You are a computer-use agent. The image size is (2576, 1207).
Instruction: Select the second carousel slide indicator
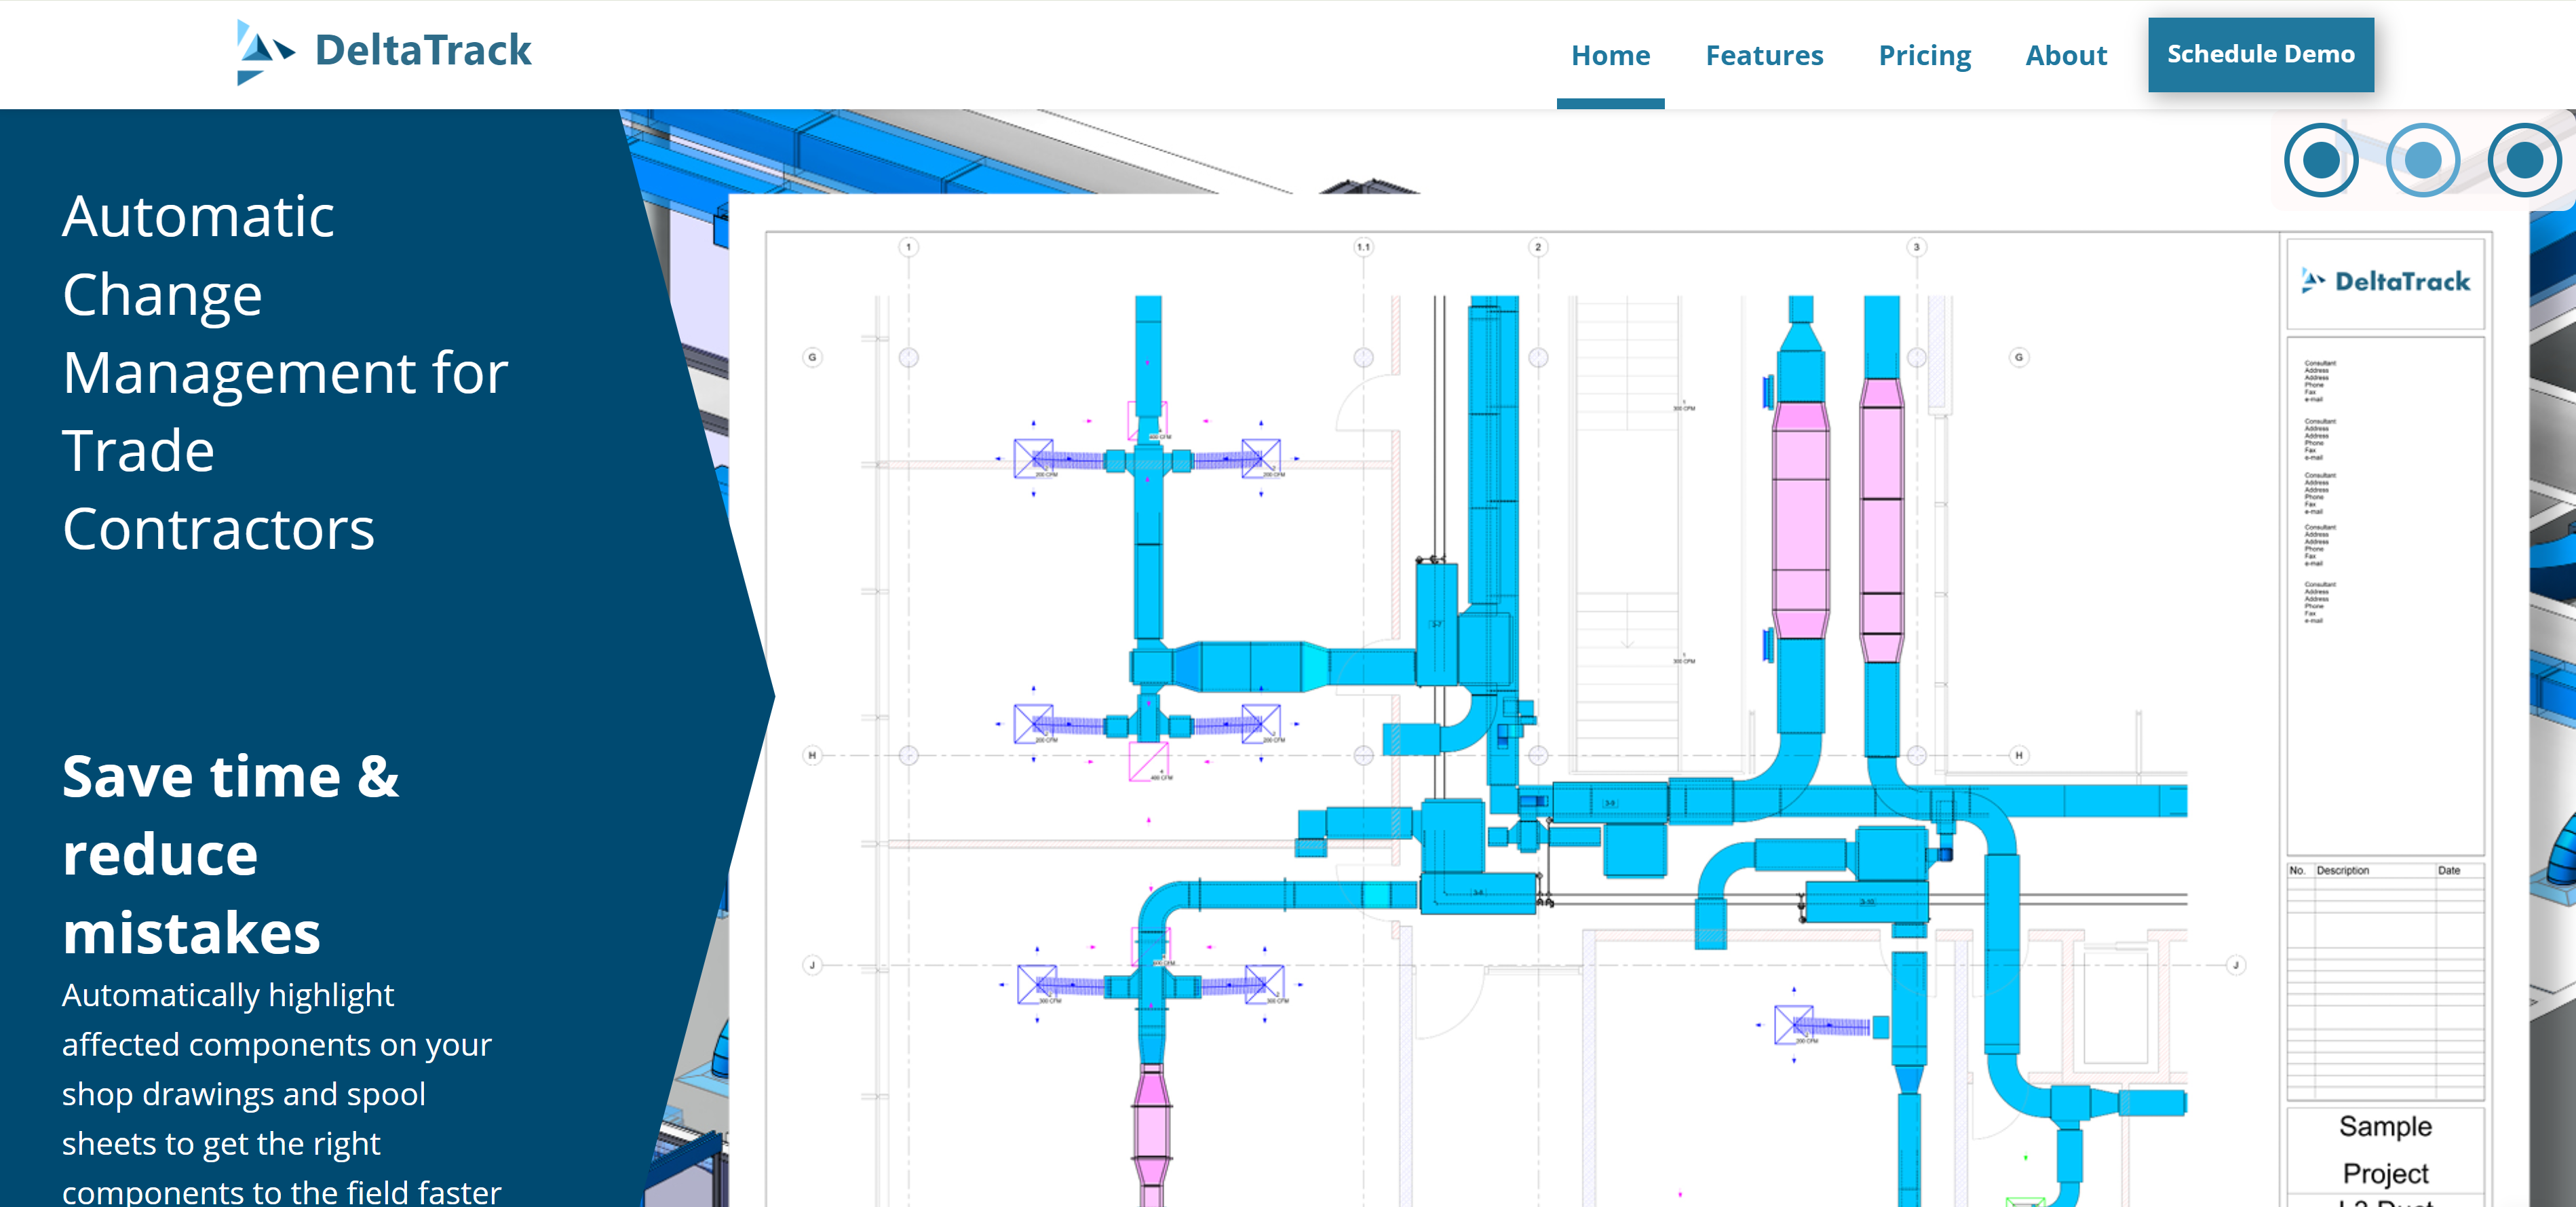click(2422, 160)
